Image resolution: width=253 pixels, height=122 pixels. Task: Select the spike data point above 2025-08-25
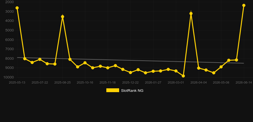pyautogui.click(x=62, y=17)
